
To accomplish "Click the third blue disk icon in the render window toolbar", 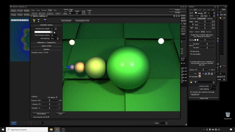I will [x=45, y=21].
